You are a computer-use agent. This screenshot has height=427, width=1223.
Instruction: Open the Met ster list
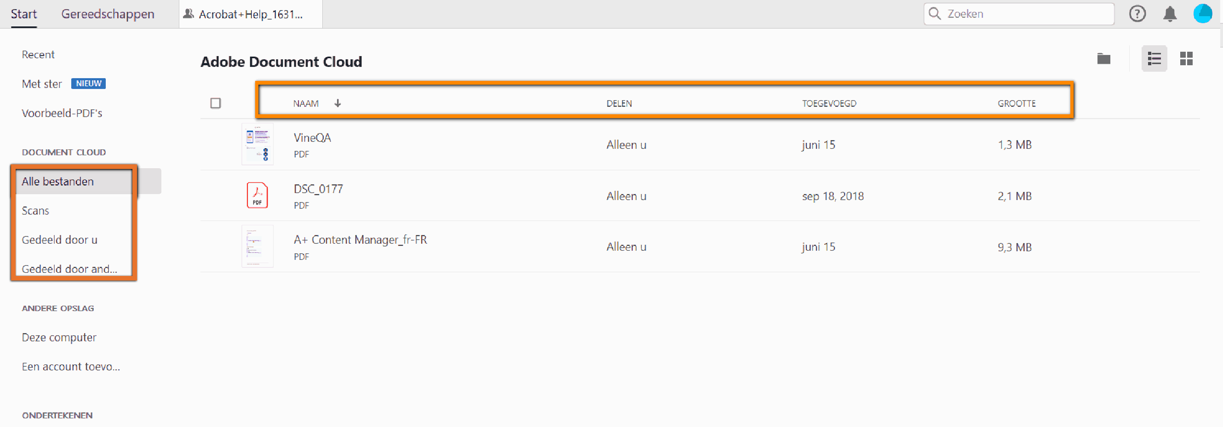(42, 84)
